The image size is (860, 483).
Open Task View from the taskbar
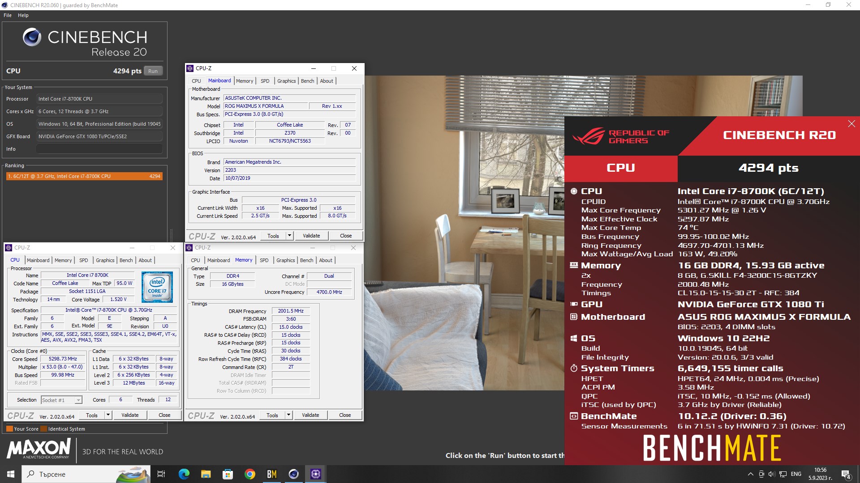(161, 474)
